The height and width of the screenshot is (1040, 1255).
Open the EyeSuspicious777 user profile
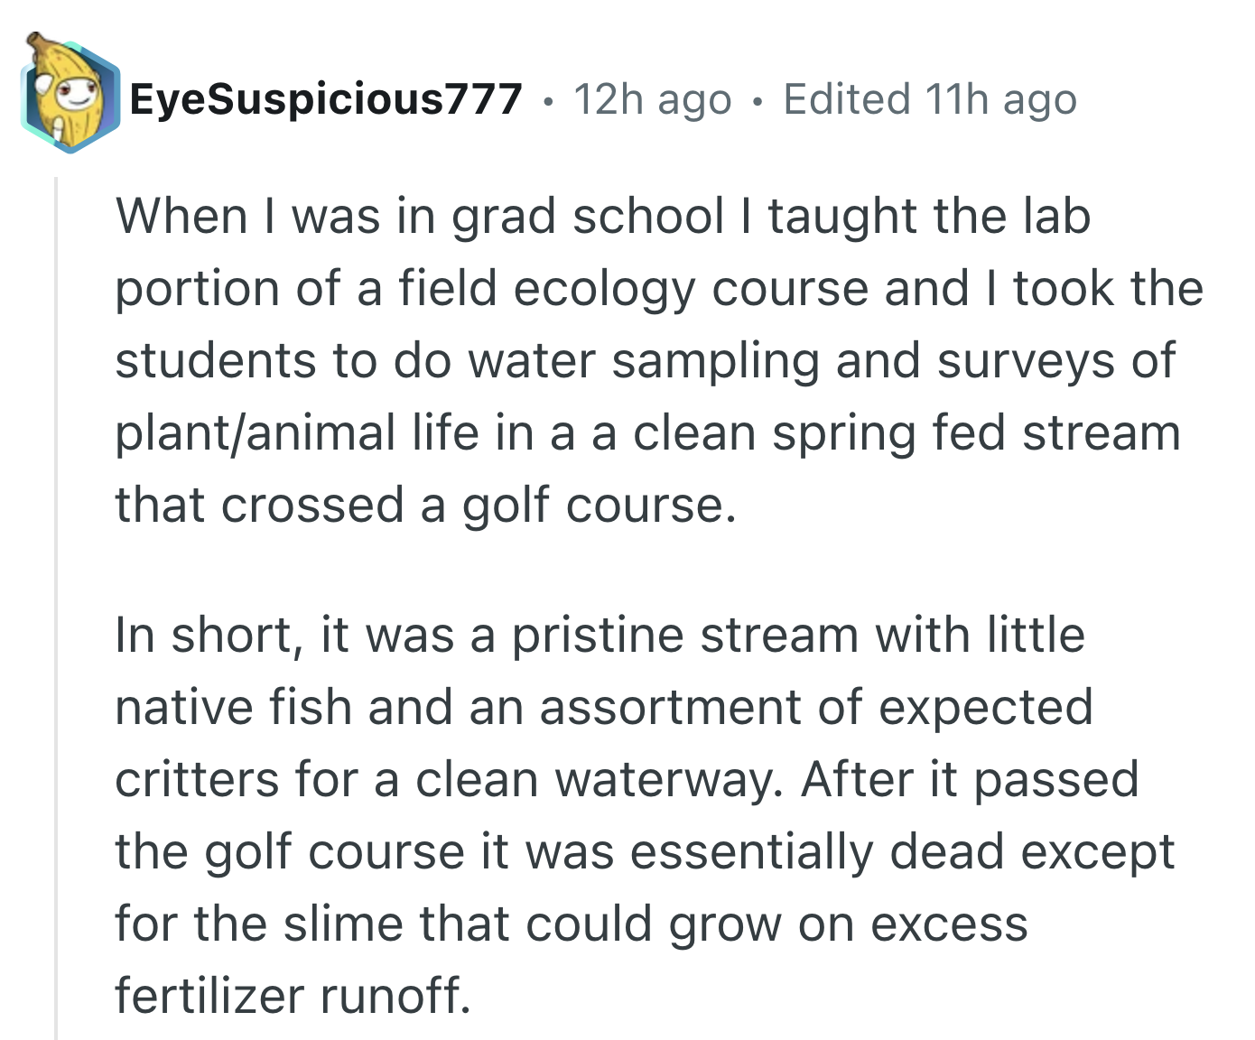tap(326, 99)
